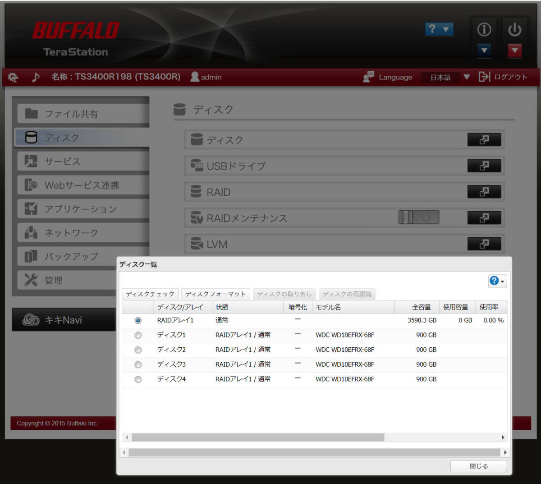
Task: Click the 全容量 column header
Action: tap(417, 307)
